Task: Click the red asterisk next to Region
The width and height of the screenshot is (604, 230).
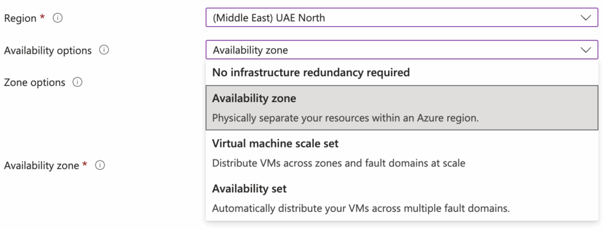Action: (x=42, y=17)
